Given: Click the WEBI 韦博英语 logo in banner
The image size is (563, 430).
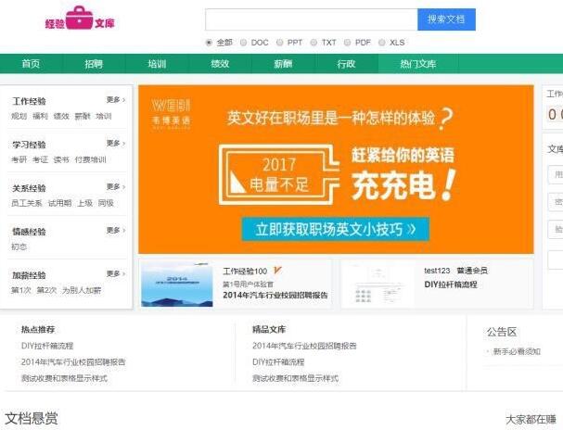Looking at the screenshot, I should [171, 111].
